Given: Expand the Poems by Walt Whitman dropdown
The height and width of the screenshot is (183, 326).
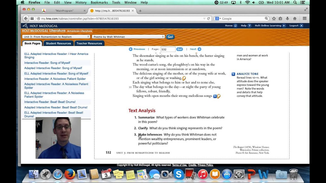Looking at the screenshot, I should (128, 37).
